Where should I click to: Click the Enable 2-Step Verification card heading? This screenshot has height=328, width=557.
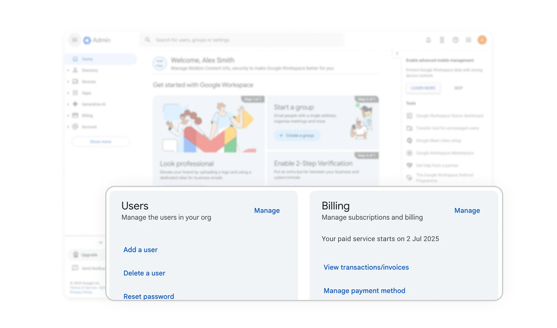coord(313,163)
